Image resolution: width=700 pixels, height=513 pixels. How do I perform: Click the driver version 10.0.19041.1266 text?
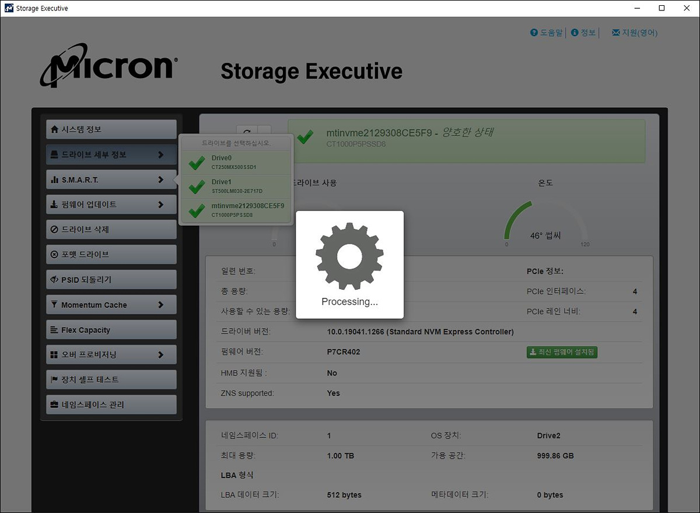420,332
